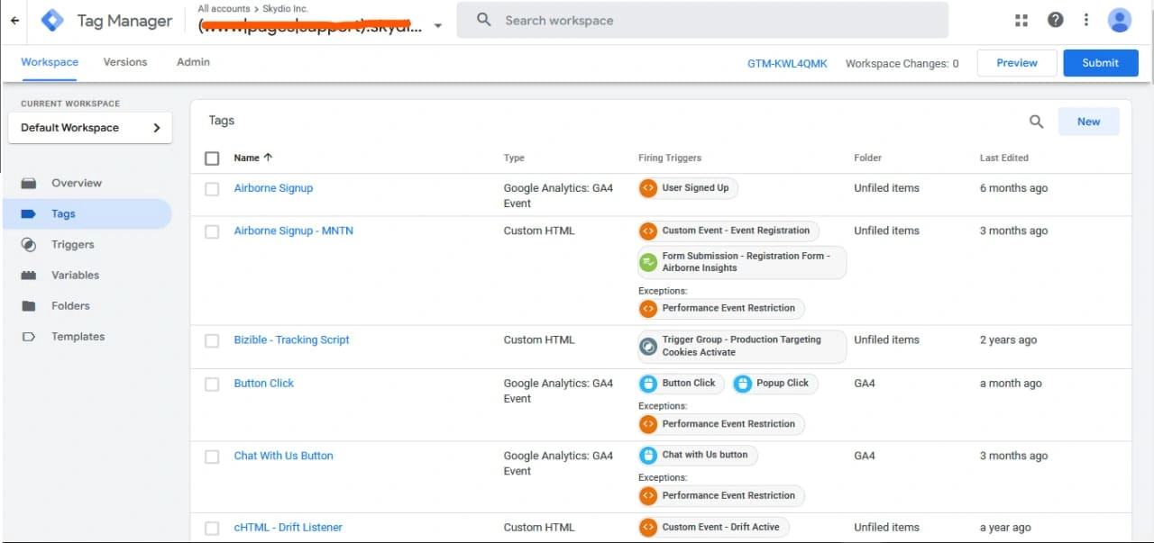Viewport: 1154px width, 543px height.
Task: Click the Triggers sidebar icon
Action: coord(29,244)
